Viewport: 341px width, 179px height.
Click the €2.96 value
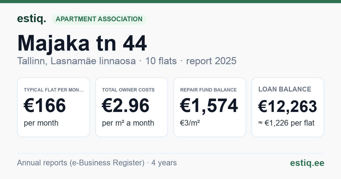point(126,105)
